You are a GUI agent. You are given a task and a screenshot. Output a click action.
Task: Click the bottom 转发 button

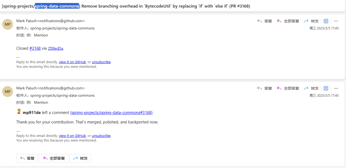pyautogui.click(x=80, y=158)
